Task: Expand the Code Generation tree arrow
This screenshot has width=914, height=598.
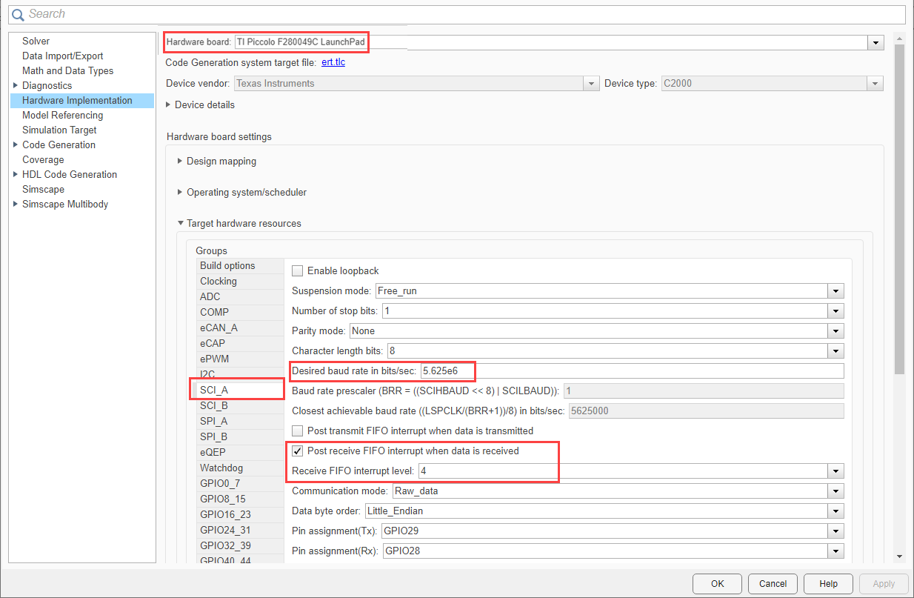Action: [x=16, y=144]
